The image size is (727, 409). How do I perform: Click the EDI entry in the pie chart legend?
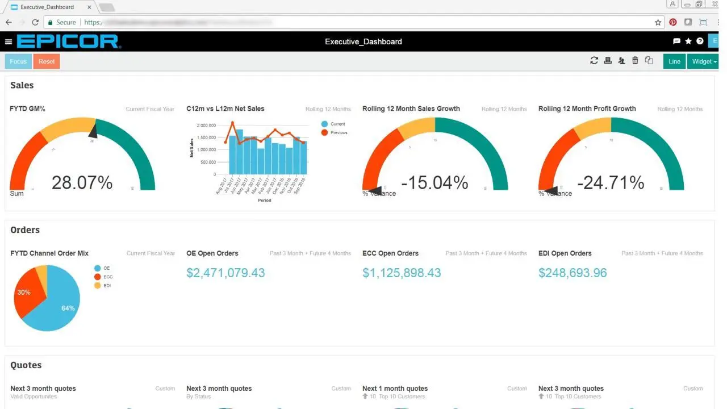pyautogui.click(x=104, y=286)
